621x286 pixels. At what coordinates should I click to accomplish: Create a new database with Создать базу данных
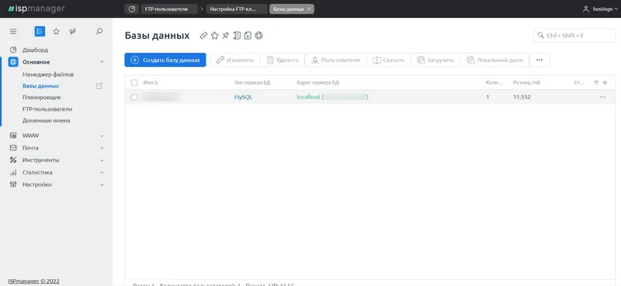[x=165, y=60]
